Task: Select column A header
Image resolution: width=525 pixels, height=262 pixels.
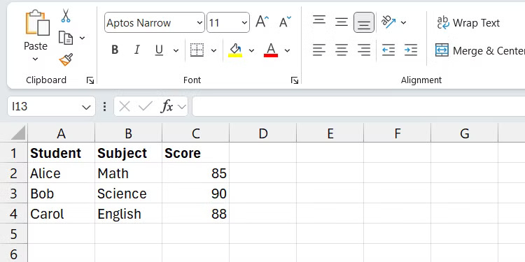Action: click(x=62, y=133)
